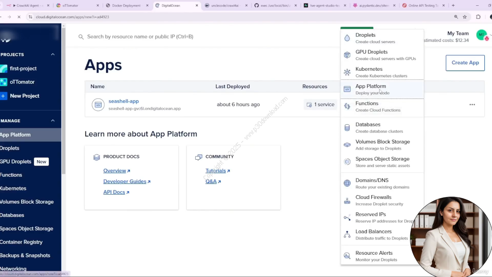Click the browser zoom magnifier icon
This screenshot has width=492, height=277.
(456, 17)
